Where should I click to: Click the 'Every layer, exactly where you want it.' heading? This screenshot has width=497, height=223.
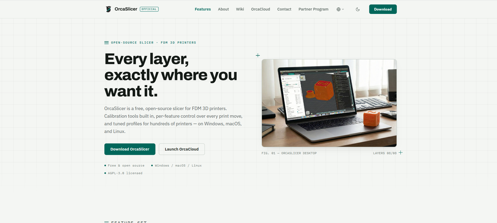tap(171, 75)
